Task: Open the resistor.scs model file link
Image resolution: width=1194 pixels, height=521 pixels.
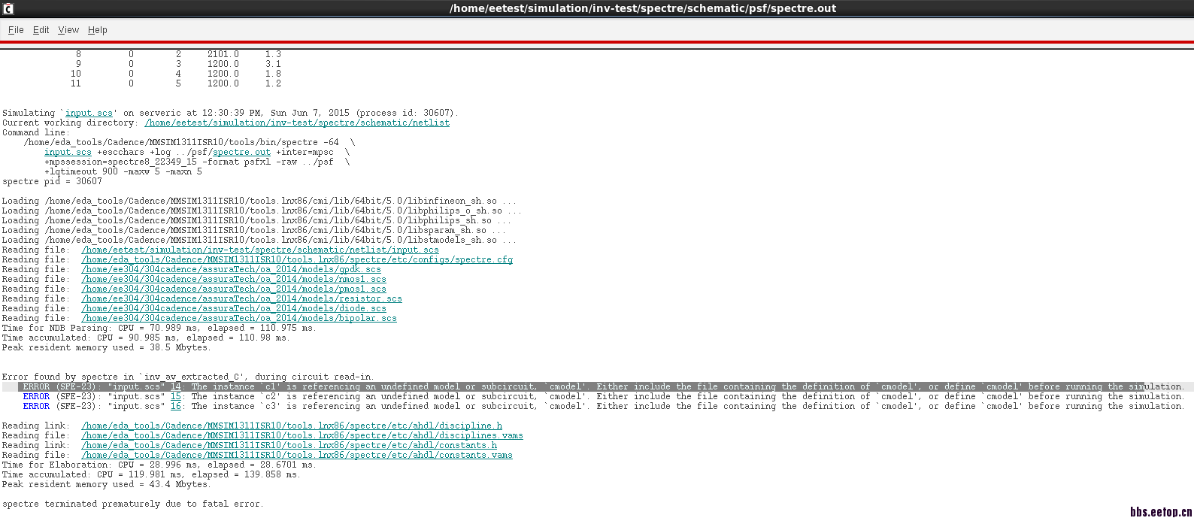Action: [241, 298]
